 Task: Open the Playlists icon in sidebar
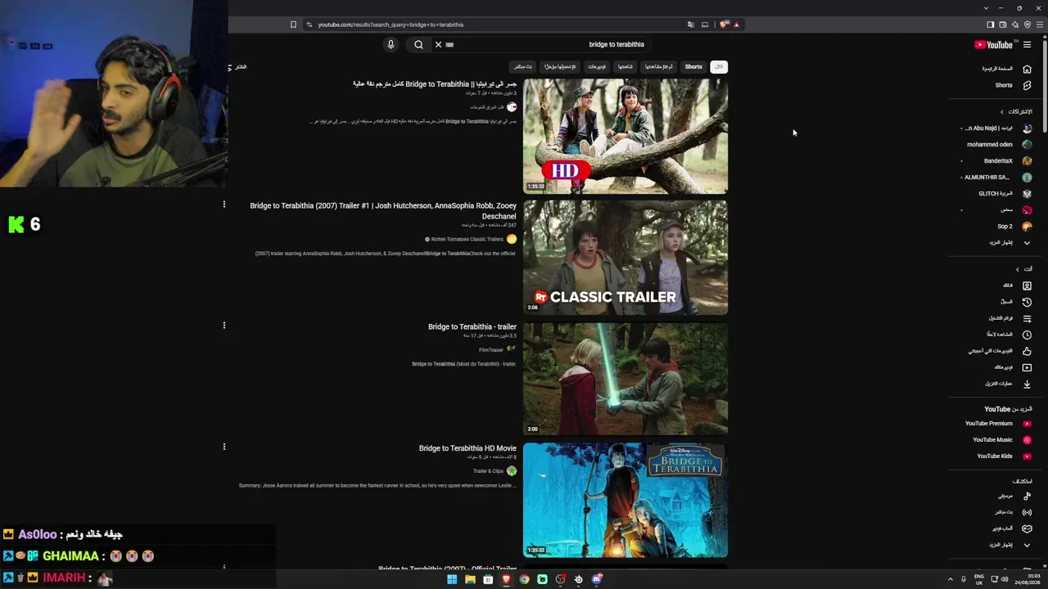pyautogui.click(x=1027, y=318)
